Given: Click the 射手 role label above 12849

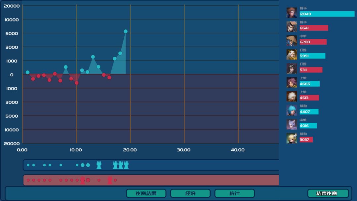Looking at the screenshot, I should tap(303, 8).
